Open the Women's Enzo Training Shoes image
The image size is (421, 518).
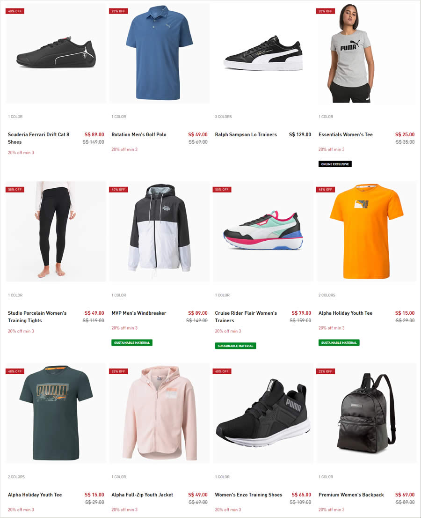click(x=263, y=413)
